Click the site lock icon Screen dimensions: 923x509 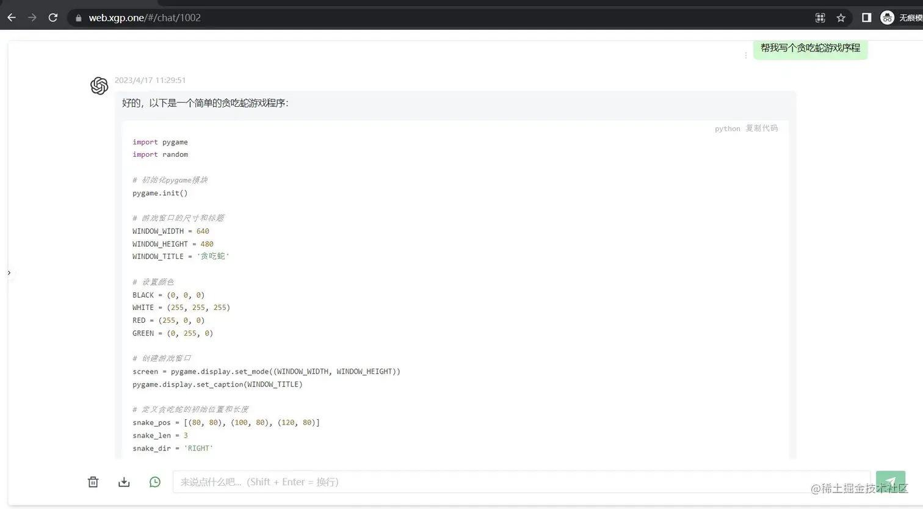point(78,18)
